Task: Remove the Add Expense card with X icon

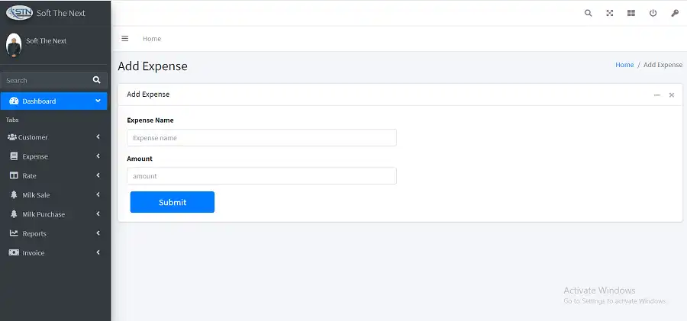Action: click(672, 95)
